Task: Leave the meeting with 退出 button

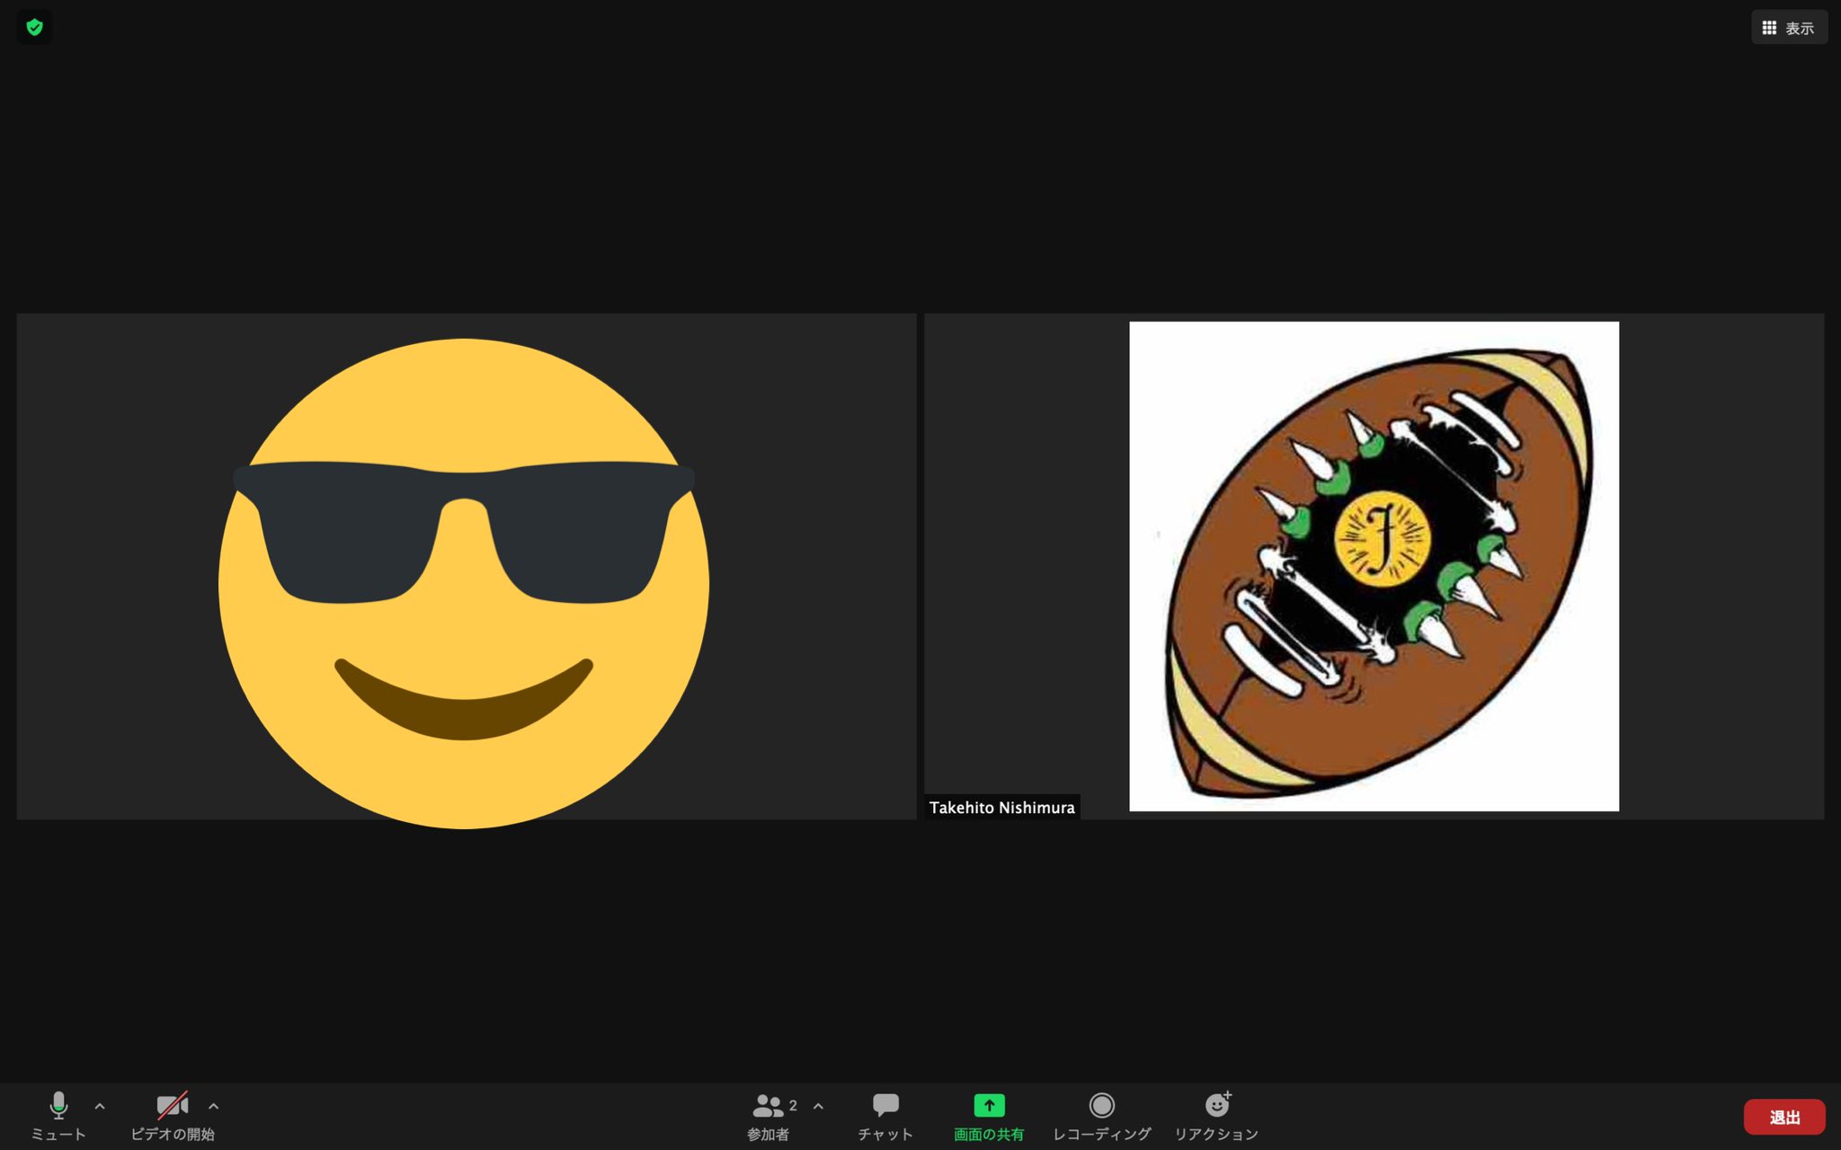Action: [x=1784, y=1117]
